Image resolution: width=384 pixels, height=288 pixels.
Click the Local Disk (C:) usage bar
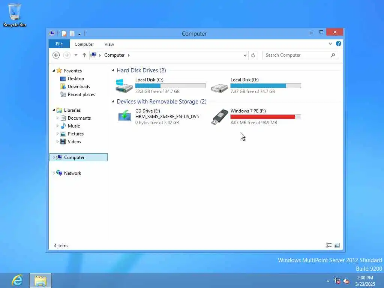pyautogui.click(x=171, y=86)
